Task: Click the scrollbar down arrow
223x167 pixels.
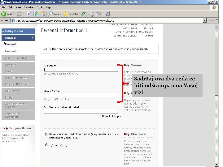Action: coord(216,165)
